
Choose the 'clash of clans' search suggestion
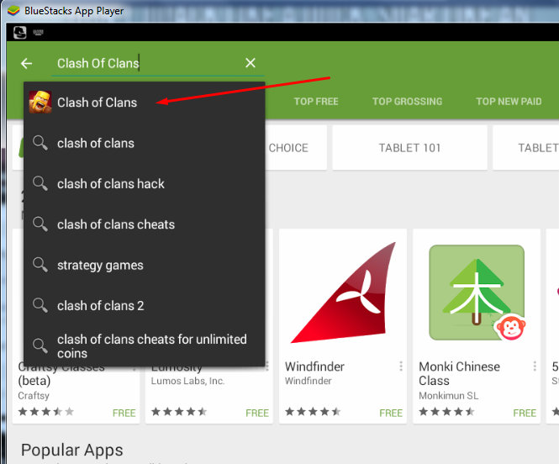tap(145, 143)
